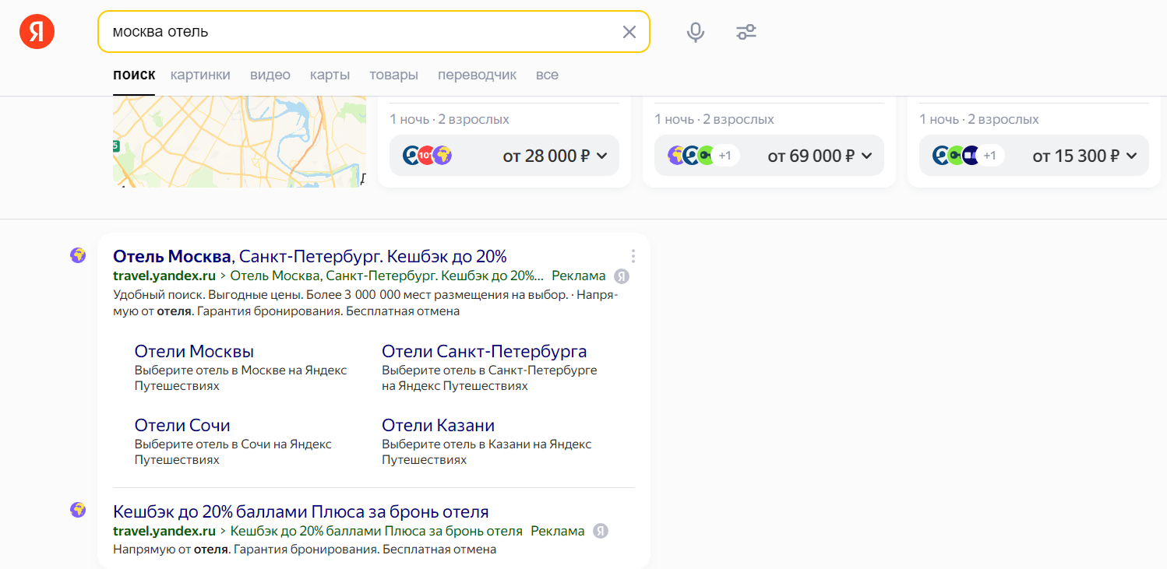This screenshot has width=1167, height=569.
Task: Click the description "Выберите отель в Казани на Яндекс Путешествиях"
Action: pyautogui.click(x=487, y=451)
